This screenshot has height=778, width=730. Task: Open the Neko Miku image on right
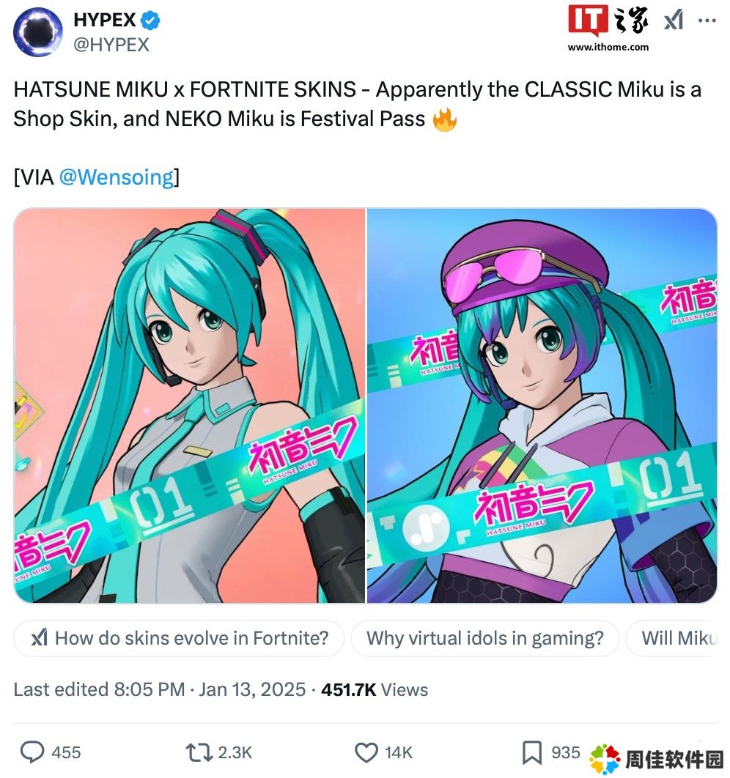coord(542,405)
